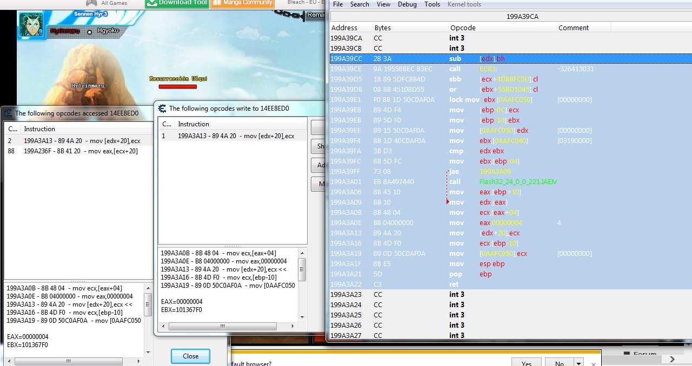The height and width of the screenshot is (366, 692).
Task: Open the Manga Community link
Action: coord(242,3)
